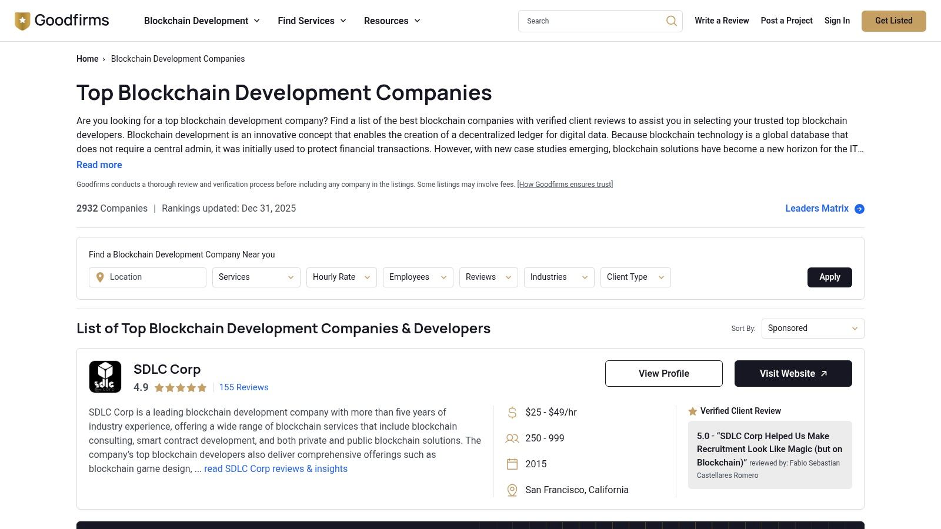Open the Sort By Sponsored dropdown

[813, 329]
